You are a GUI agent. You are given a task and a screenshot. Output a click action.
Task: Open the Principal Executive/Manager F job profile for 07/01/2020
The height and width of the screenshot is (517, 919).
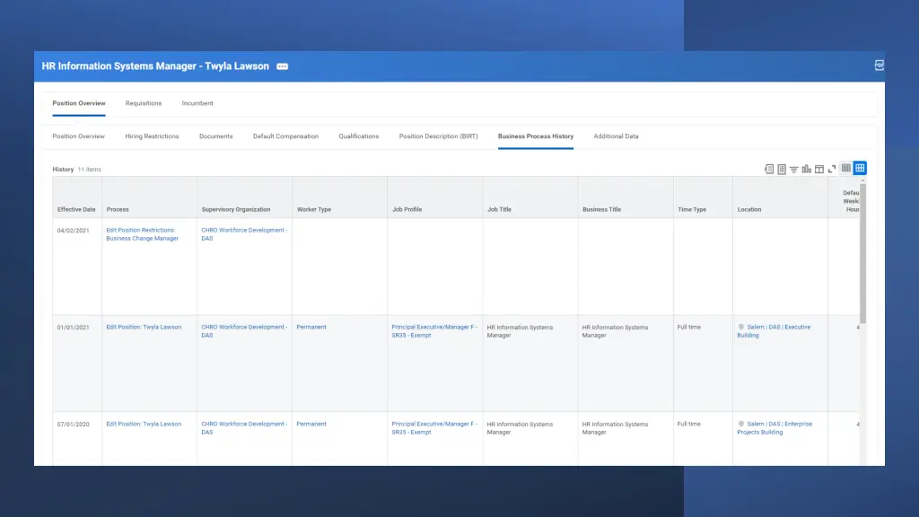[x=434, y=428]
